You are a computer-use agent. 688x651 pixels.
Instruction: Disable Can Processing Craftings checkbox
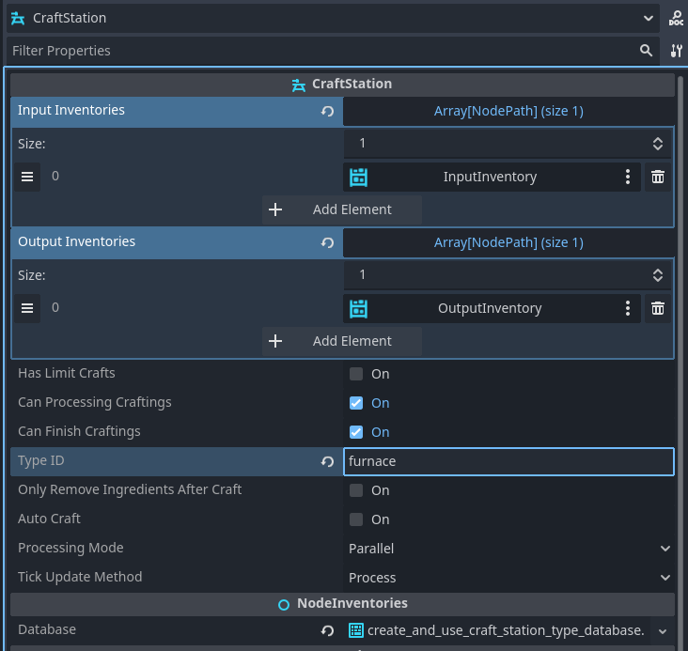point(356,403)
